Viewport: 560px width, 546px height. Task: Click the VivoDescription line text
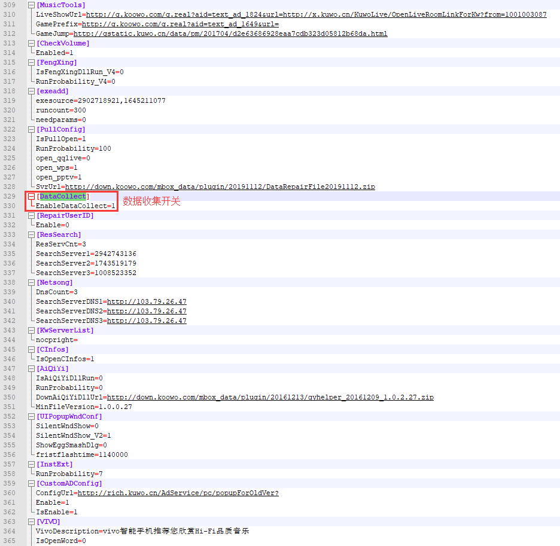pyautogui.click(x=142, y=531)
